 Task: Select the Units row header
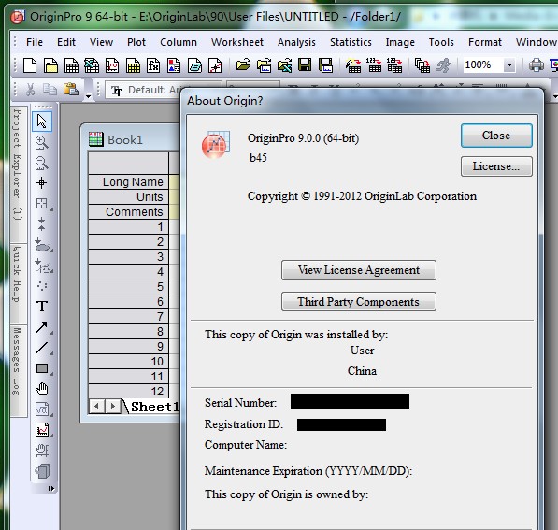pos(128,197)
